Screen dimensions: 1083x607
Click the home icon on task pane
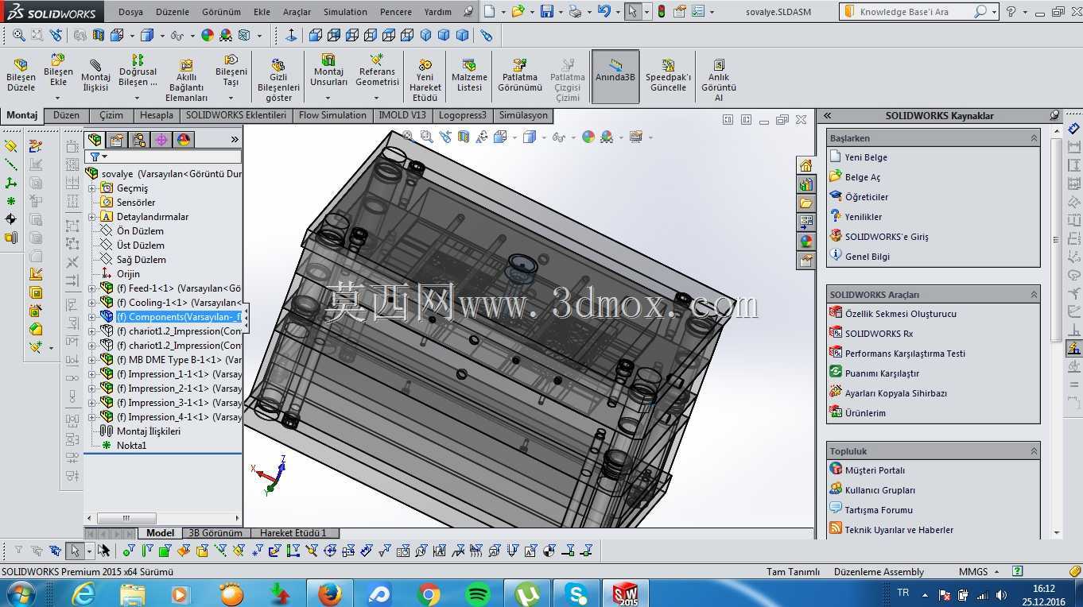click(x=806, y=165)
